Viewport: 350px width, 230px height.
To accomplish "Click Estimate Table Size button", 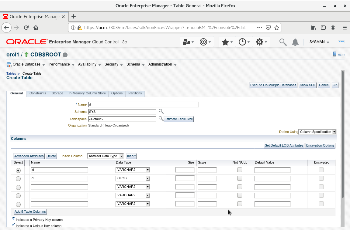I will click(x=178, y=119).
